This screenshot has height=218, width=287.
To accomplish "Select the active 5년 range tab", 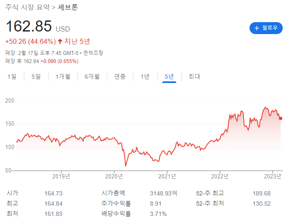I will [x=169, y=77].
